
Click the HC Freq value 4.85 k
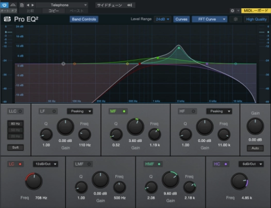(247, 198)
